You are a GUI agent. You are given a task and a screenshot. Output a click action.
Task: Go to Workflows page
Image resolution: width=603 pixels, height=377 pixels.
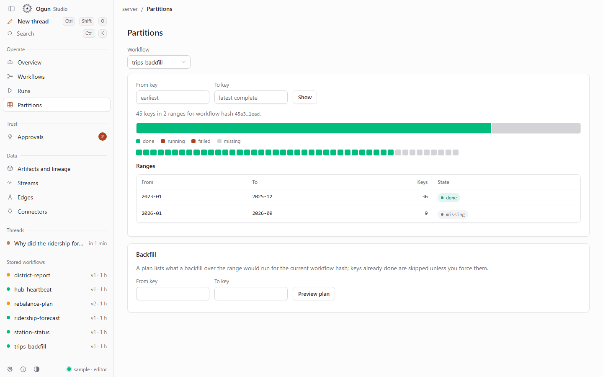pyautogui.click(x=57, y=77)
